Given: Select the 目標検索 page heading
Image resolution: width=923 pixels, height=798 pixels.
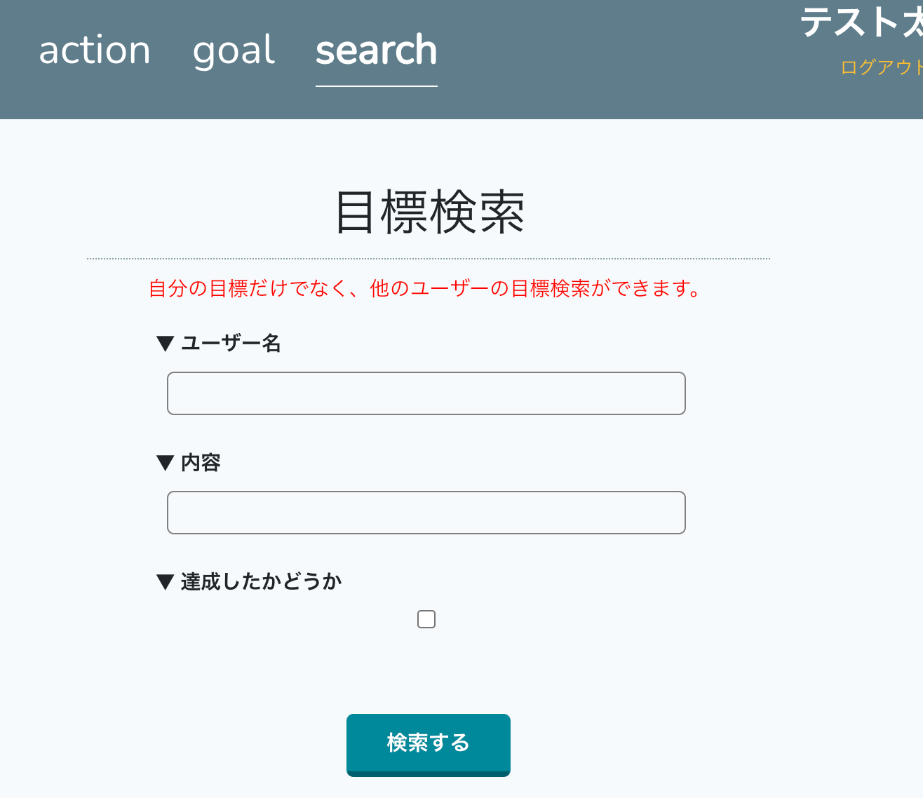Looking at the screenshot, I should point(429,210).
